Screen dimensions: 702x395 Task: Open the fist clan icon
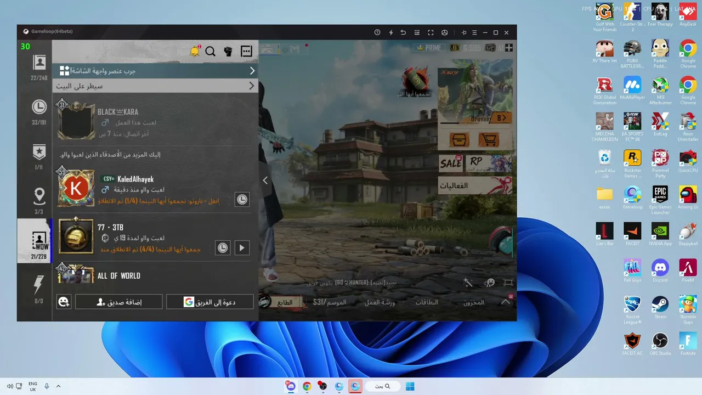pyautogui.click(x=228, y=52)
